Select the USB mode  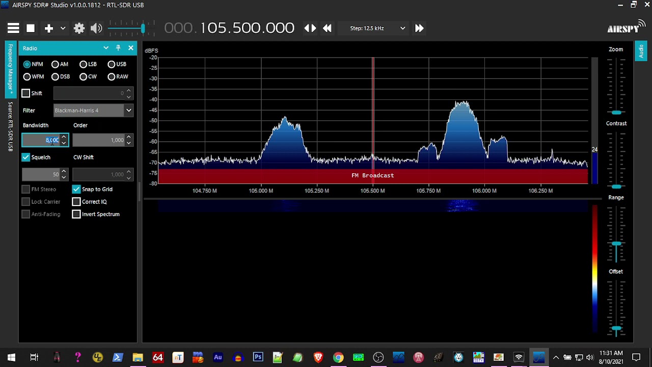117,64
